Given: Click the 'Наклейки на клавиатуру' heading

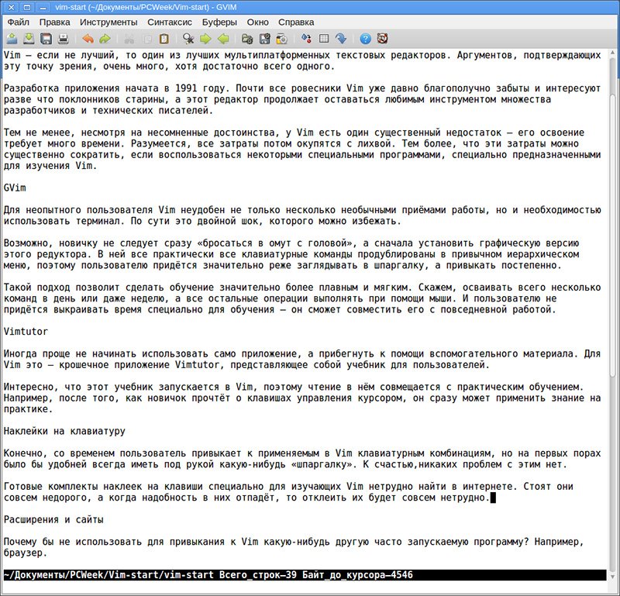Looking at the screenshot, I should (64, 432).
